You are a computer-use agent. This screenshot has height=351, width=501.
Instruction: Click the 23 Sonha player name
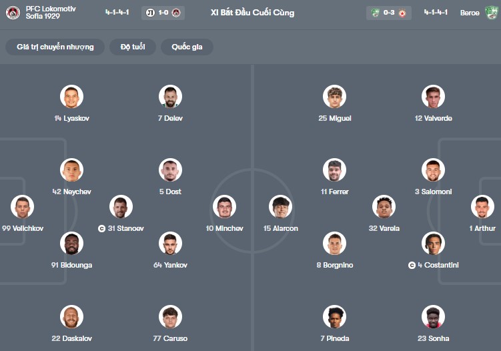pos(433,338)
